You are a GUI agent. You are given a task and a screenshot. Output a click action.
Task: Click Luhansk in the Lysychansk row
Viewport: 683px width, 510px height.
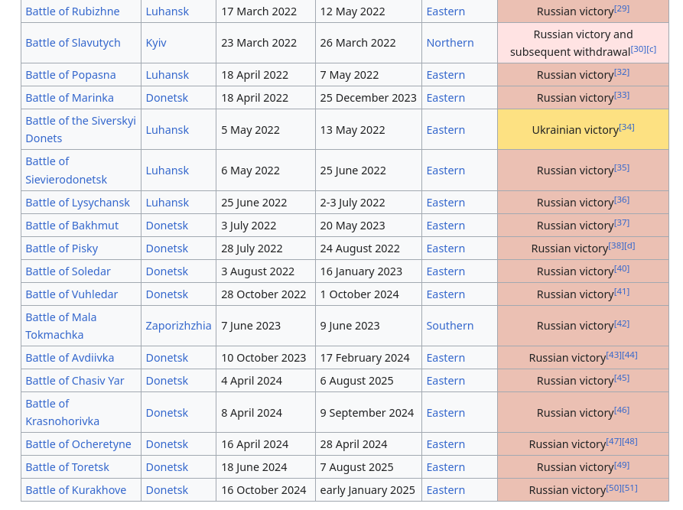(167, 203)
